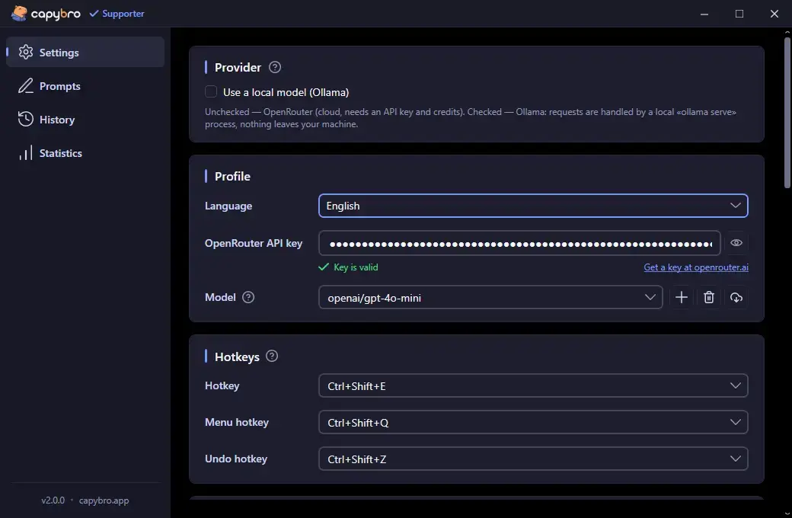Click the History clock icon

click(26, 120)
